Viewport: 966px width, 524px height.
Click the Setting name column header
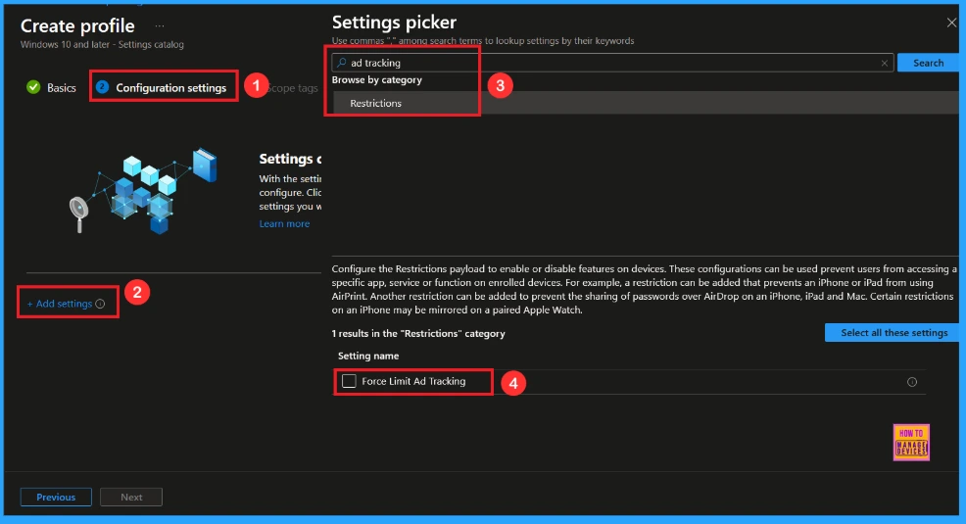[367, 356]
